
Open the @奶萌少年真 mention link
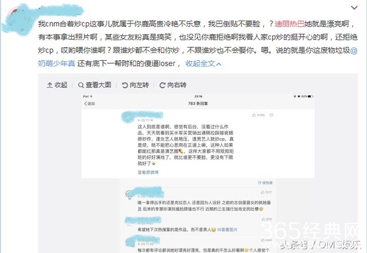coord(56,64)
